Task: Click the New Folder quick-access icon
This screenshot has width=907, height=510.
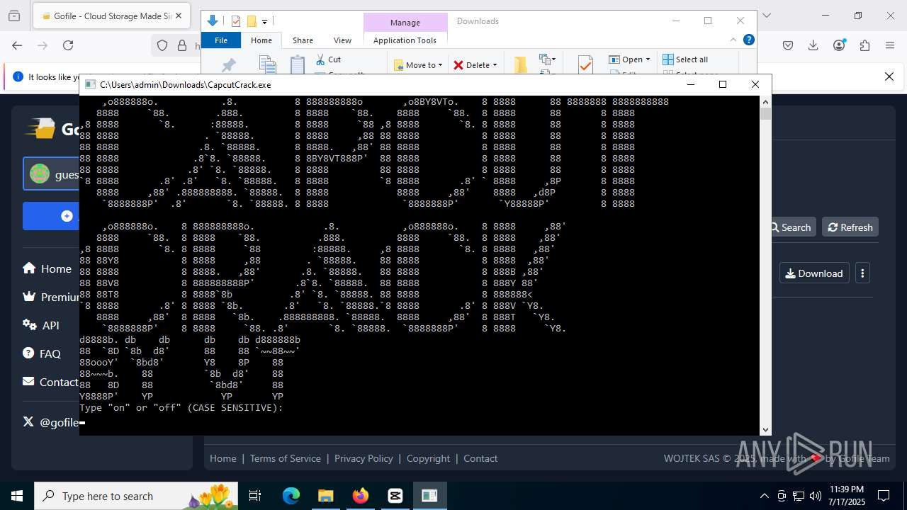Action: 251,21
